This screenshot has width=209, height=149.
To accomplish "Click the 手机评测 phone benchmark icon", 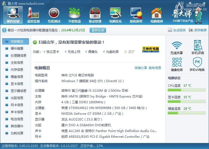I will 198,45.
